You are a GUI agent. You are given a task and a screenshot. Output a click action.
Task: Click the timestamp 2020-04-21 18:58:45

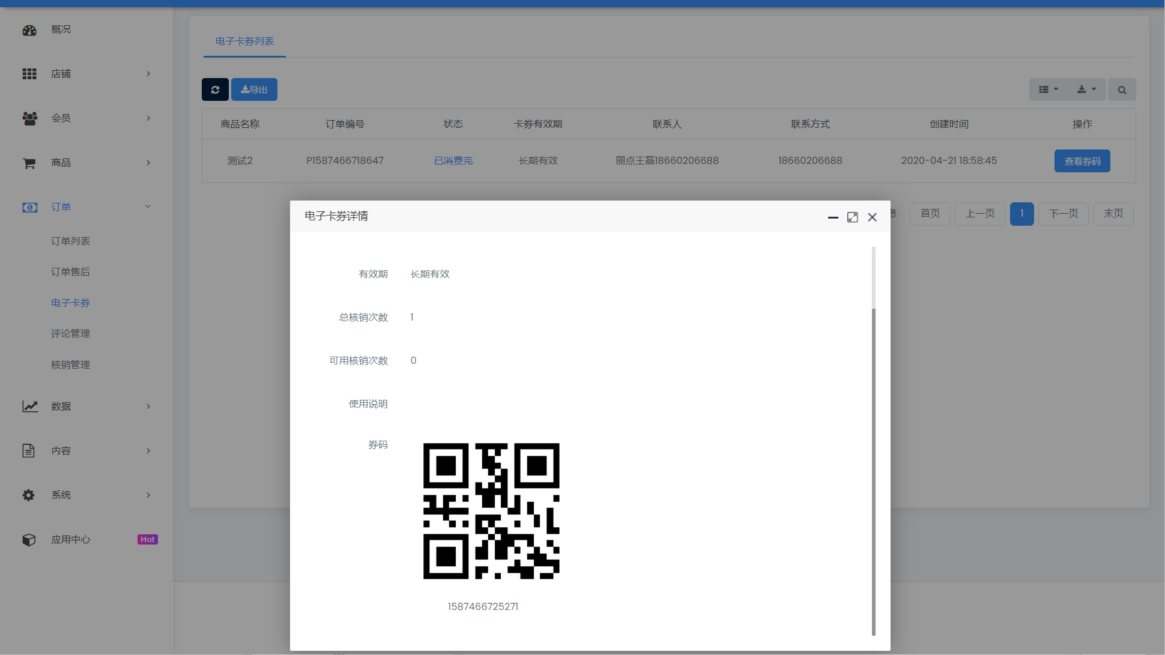click(949, 161)
